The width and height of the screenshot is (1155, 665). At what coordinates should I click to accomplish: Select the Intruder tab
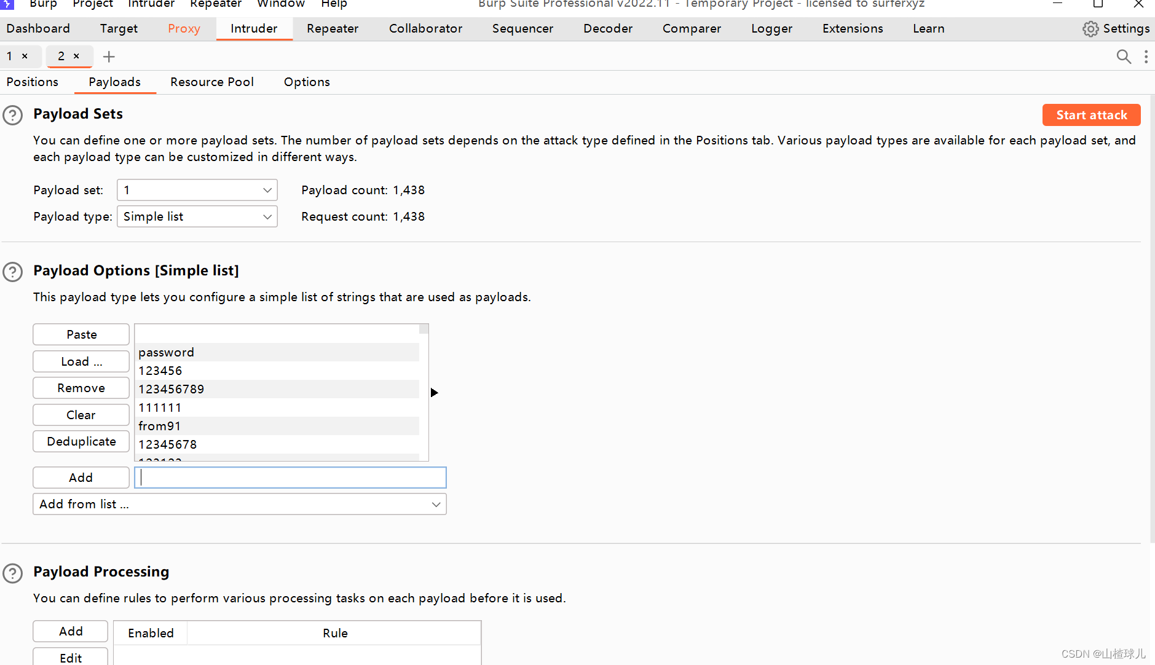(x=254, y=28)
